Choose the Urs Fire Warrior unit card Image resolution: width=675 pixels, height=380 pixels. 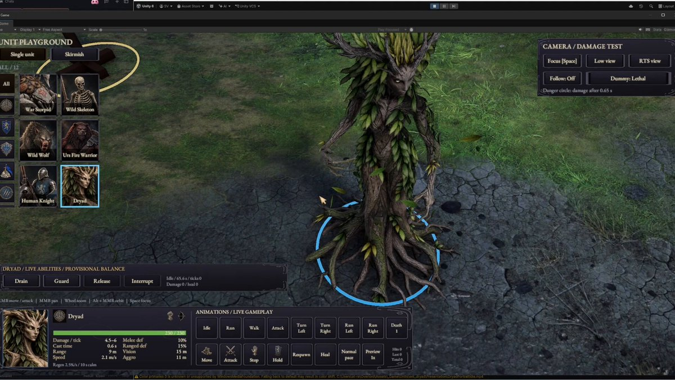80,140
